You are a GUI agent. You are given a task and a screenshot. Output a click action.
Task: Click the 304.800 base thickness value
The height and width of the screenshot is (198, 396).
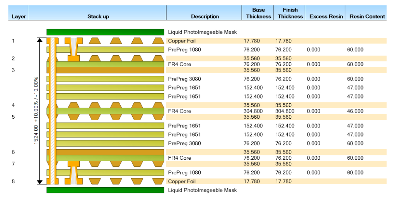pyautogui.click(x=253, y=111)
